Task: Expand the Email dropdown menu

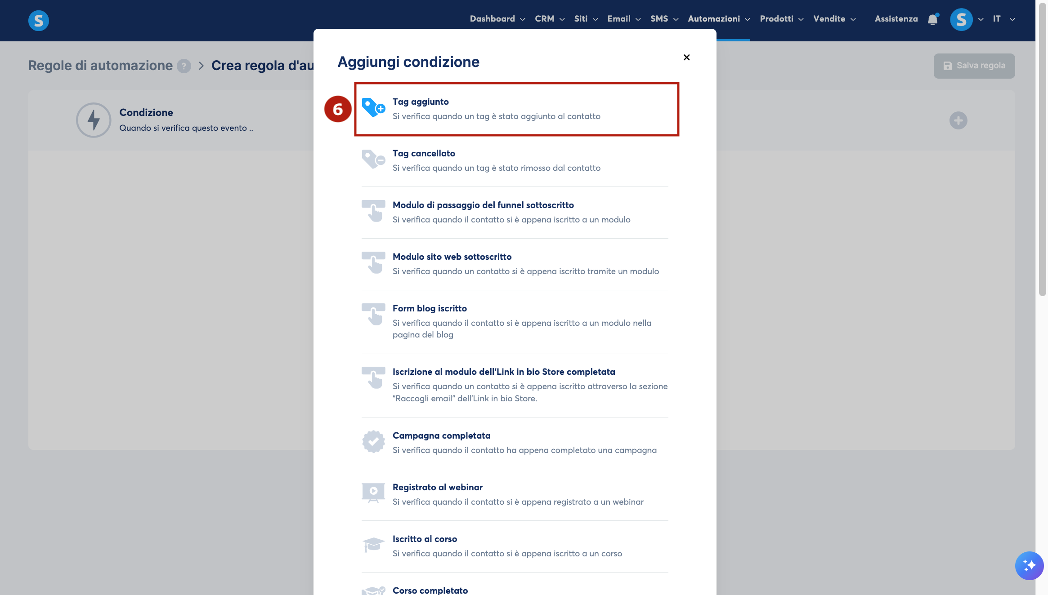Action: (x=624, y=19)
